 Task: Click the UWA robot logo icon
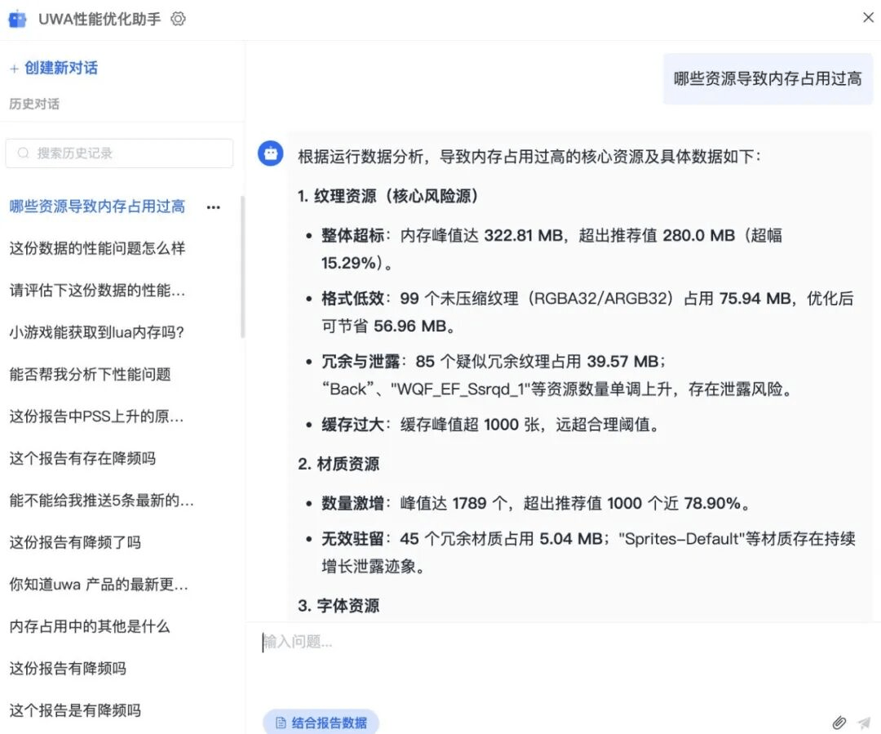coord(18,19)
